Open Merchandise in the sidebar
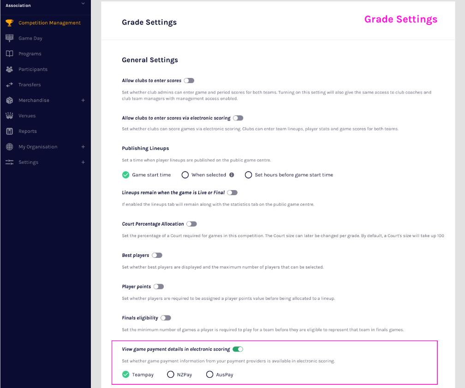 [34, 100]
